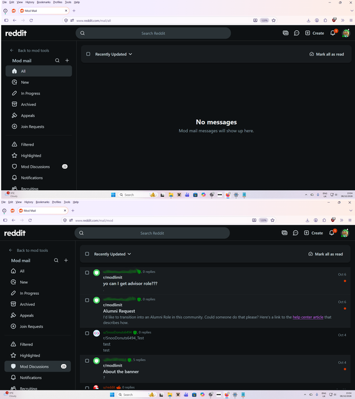Open the chat icon in the upper window's Reddit header
This screenshot has height=399, width=355.
coord(296,33)
